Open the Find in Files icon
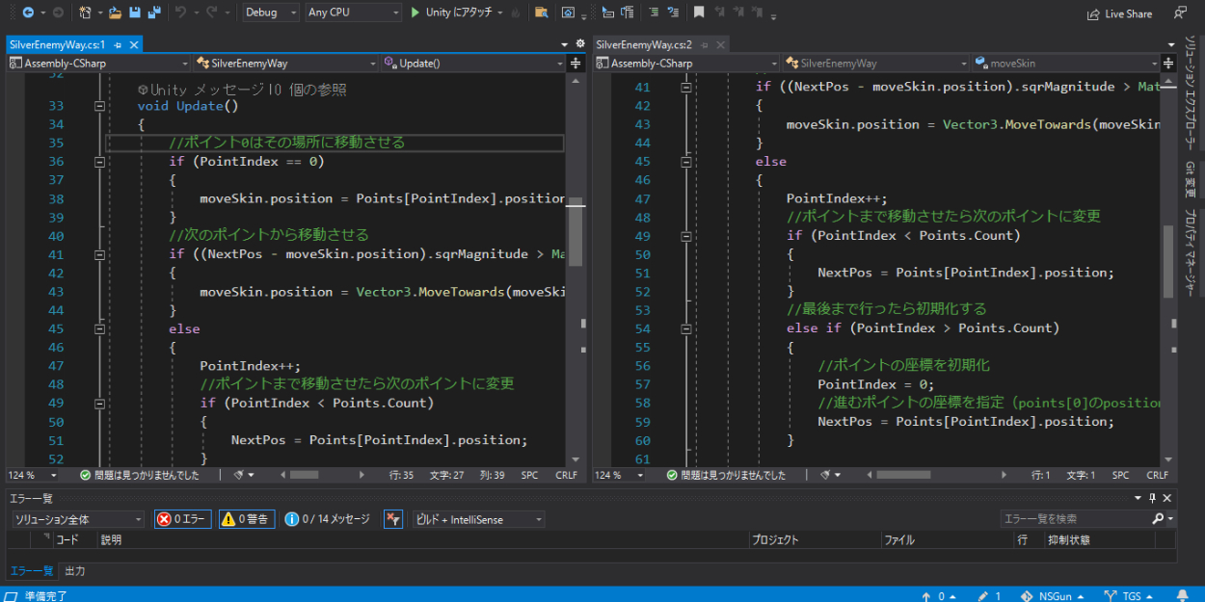The width and height of the screenshot is (1205, 602). click(541, 13)
